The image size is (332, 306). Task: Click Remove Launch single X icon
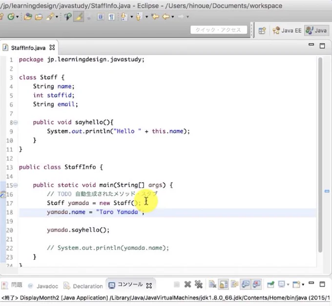187,285
